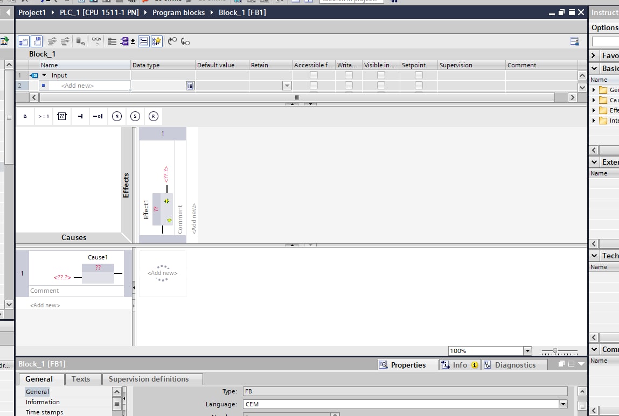This screenshot has width=619, height=416.
Task: Select Time stamps in properties navigation
Action: coord(44,412)
